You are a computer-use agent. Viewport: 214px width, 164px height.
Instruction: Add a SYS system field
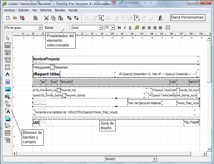pyautogui.click(x=8, y=104)
